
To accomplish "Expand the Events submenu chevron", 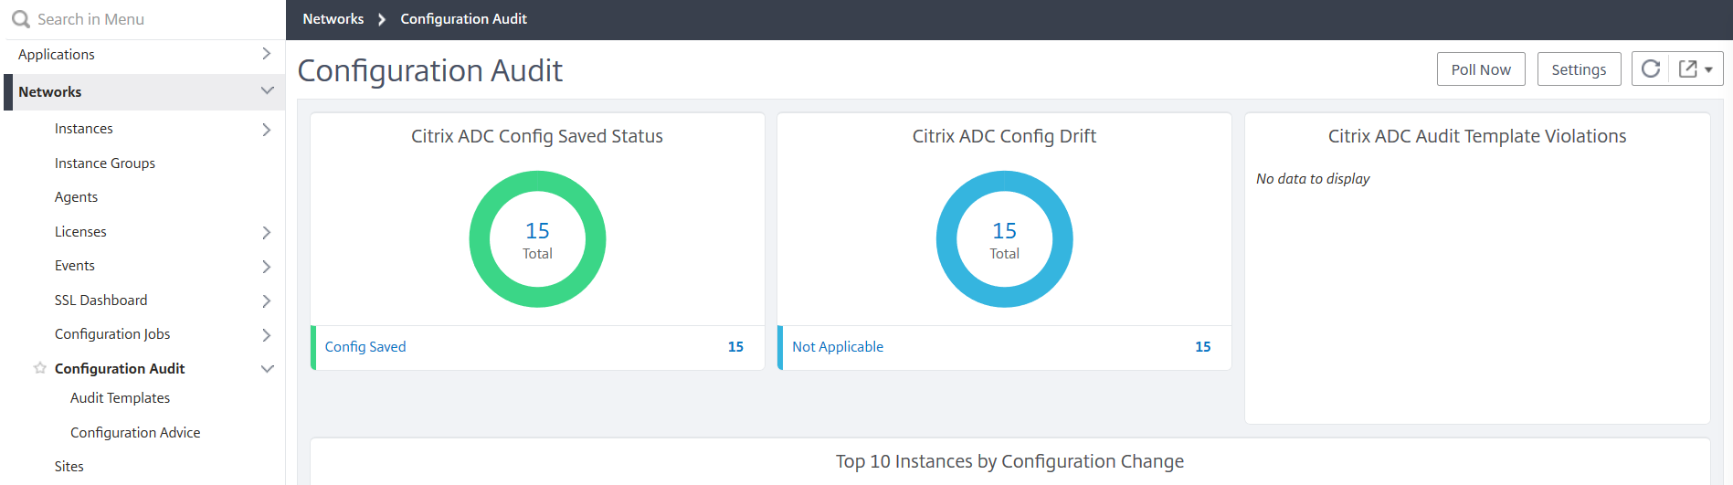I will tap(267, 267).
